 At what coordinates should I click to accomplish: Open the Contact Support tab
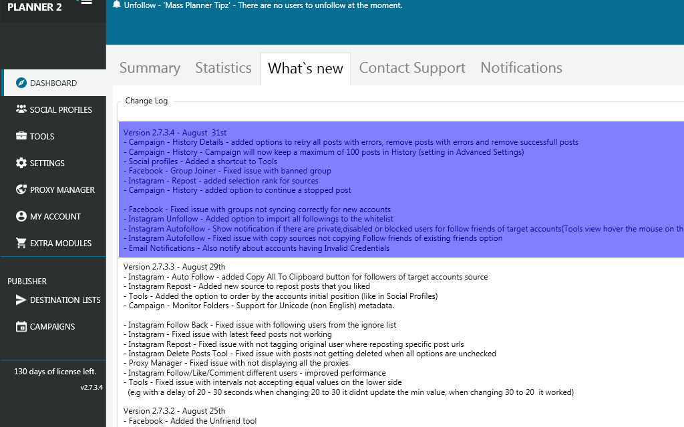[x=412, y=67]
